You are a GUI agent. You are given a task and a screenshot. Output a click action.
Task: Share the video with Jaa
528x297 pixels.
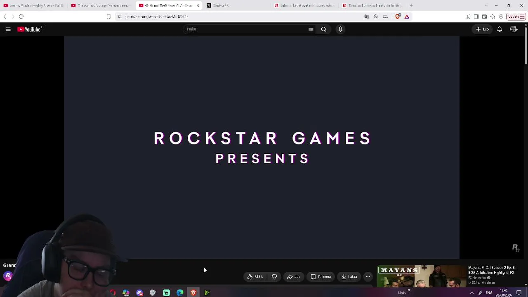click(x=294, y=277)
